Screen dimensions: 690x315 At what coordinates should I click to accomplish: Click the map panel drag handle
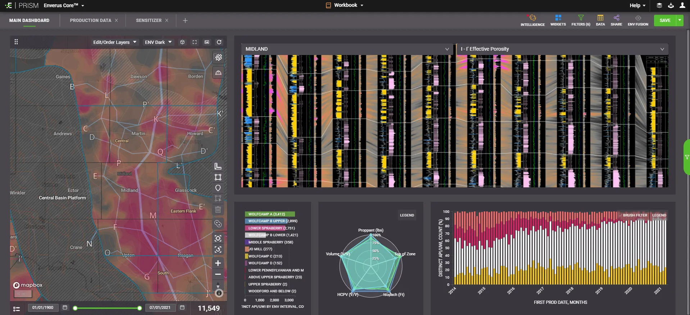(x=16, y=42)
